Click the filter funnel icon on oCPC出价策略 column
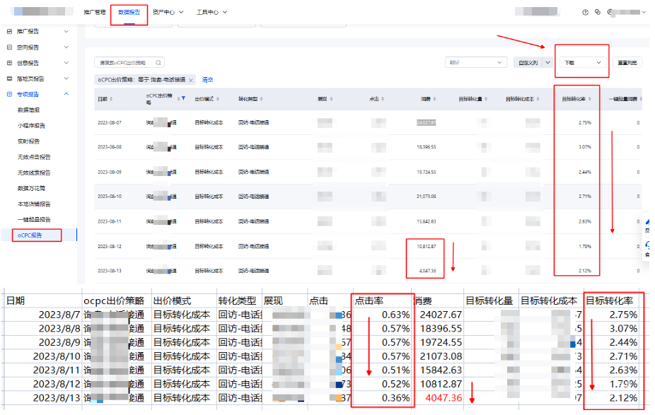655x415 pixels. (183, 98)
